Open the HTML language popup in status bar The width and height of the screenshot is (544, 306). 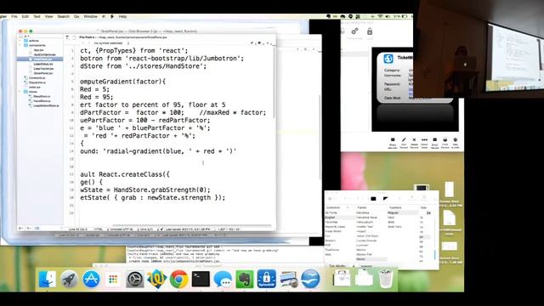tap(99, 229)
